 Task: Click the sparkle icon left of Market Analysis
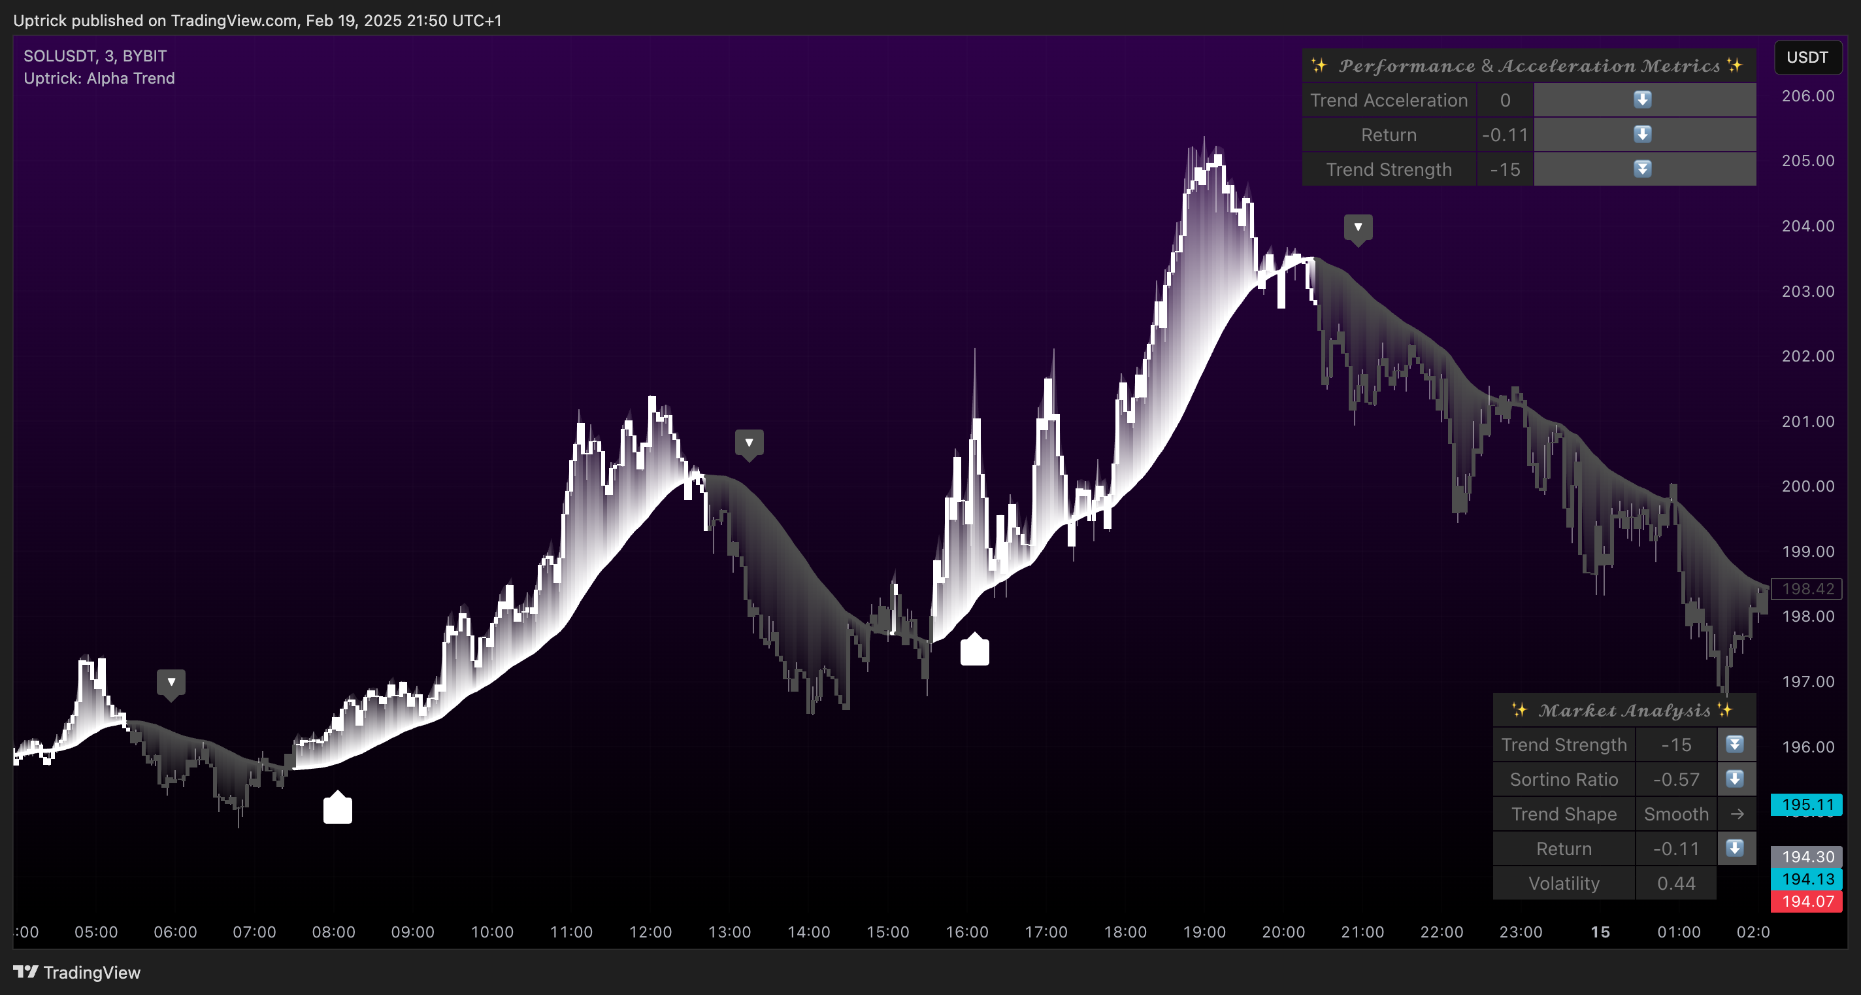(1519, 711)
